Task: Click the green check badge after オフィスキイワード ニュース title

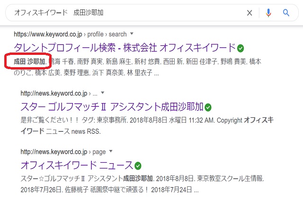Action: click(138, 166)
